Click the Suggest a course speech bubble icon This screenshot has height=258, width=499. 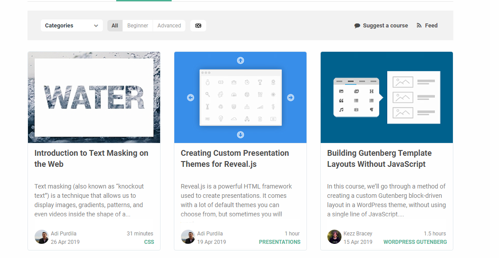tap(357, 26)
